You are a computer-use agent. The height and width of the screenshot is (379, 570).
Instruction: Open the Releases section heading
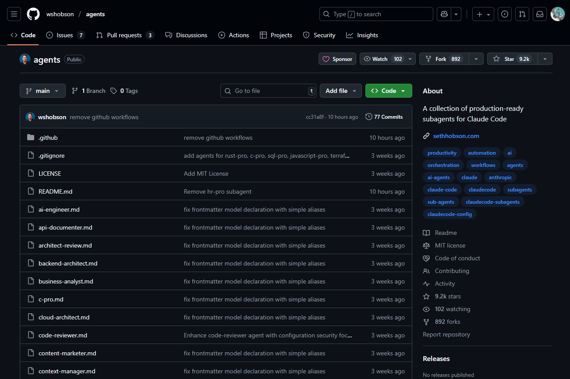click(436, 358)
